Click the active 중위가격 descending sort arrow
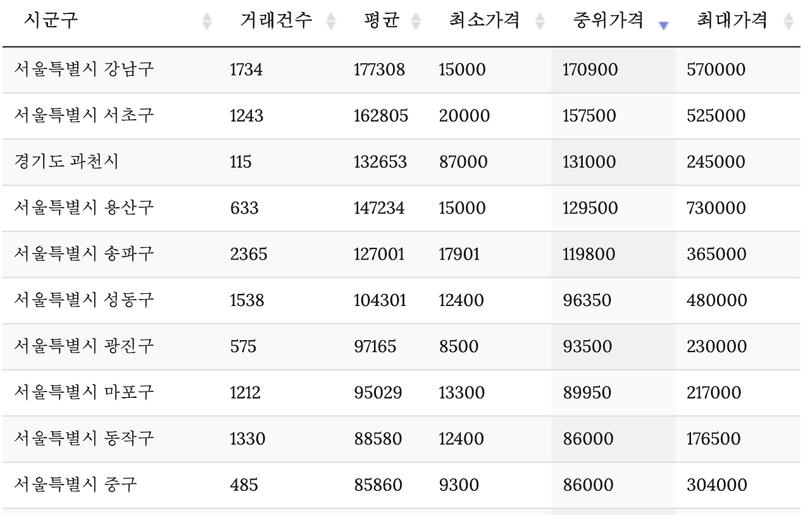 (663, 24)
